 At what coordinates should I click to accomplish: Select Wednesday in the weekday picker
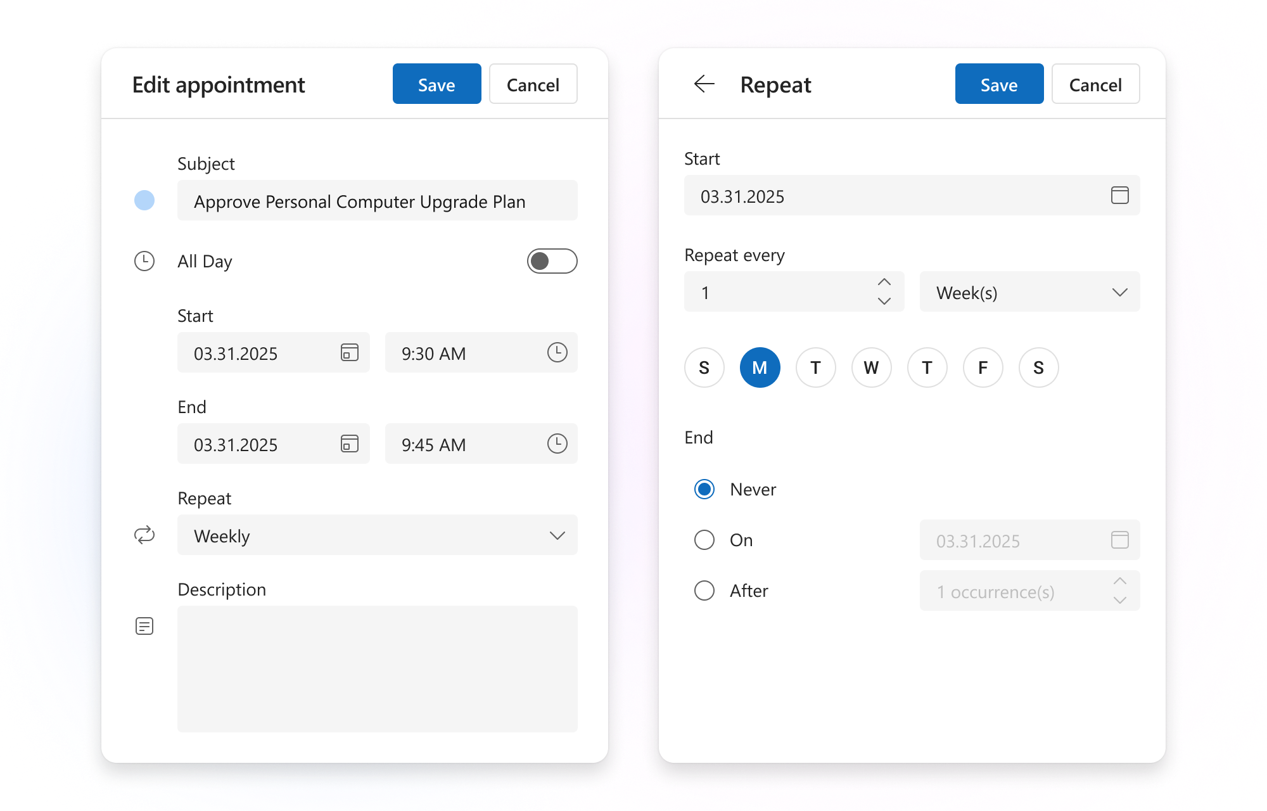click(x=871, y=367)
